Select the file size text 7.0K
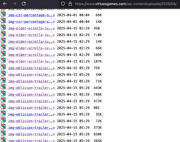The width and height of the screenshot is (180, 142). [98, 35]
